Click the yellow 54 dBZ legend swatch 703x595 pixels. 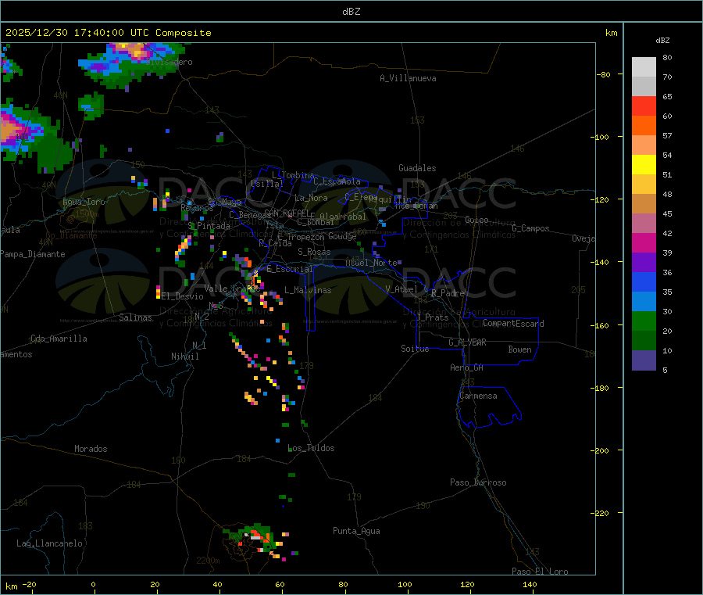tap(644, 165)
